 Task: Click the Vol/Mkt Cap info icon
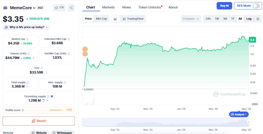69,54
